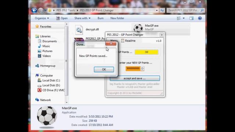Open the Organize menu
The image size is (235, 132).
coord(42,18)
